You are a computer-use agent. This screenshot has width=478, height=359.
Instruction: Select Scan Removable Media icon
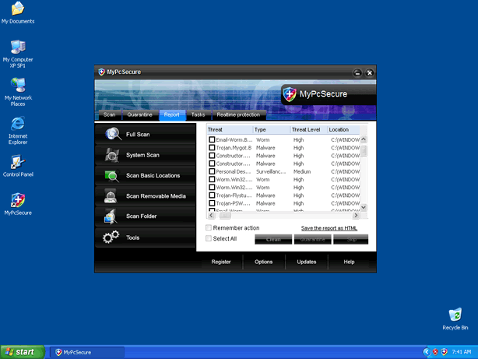(x=111, y=196)
